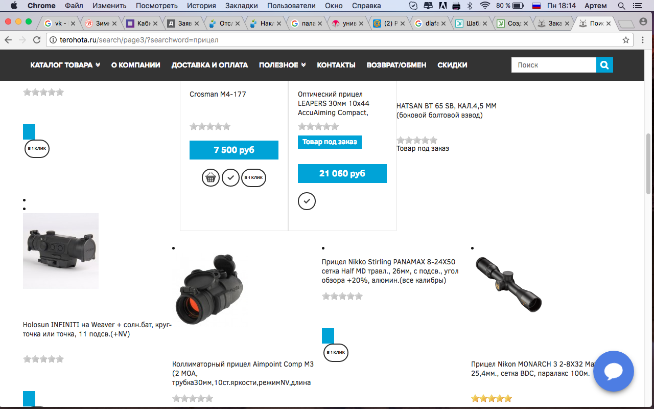Click the 21 060 руб price button

342,173
